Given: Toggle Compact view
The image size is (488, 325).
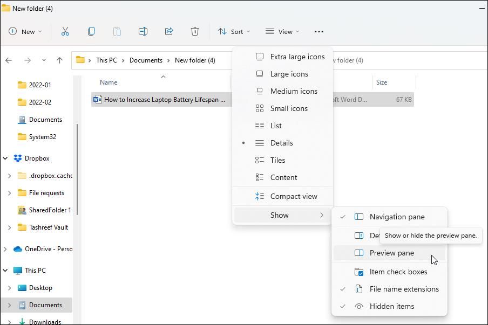Looking at the screenshot, I should tap(282, 196).
